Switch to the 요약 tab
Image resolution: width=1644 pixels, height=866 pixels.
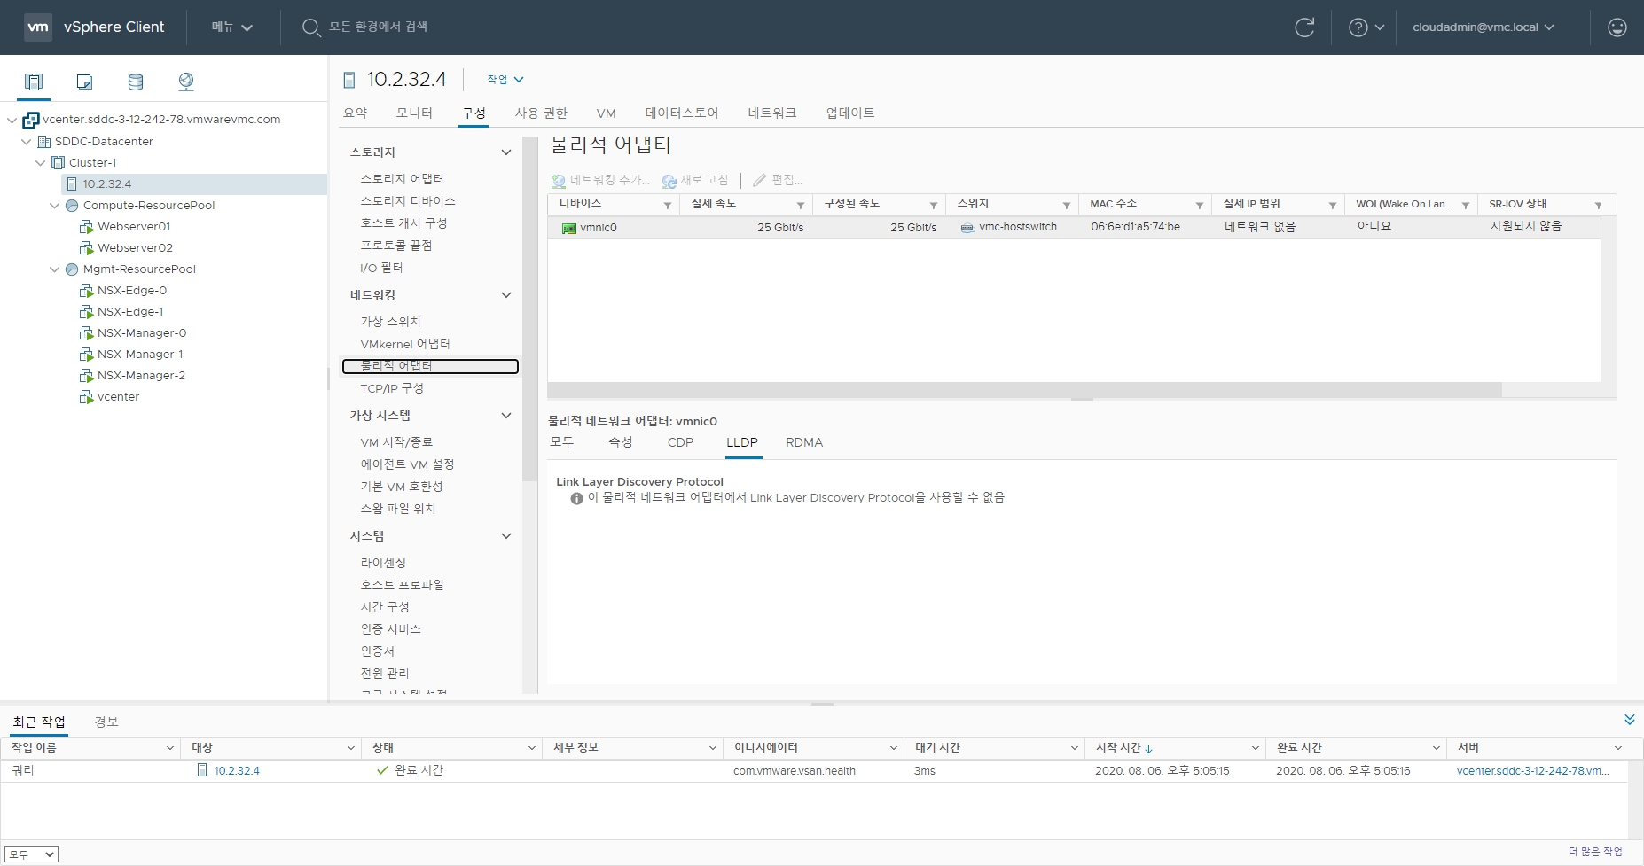[356, 113]
